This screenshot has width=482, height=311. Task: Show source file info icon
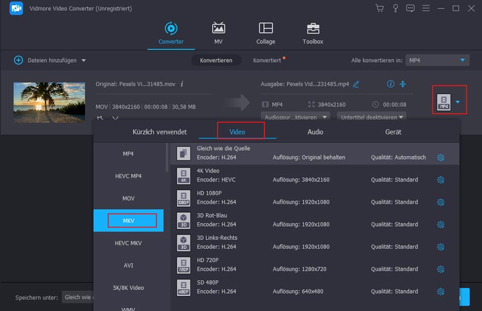click(182, 84)
